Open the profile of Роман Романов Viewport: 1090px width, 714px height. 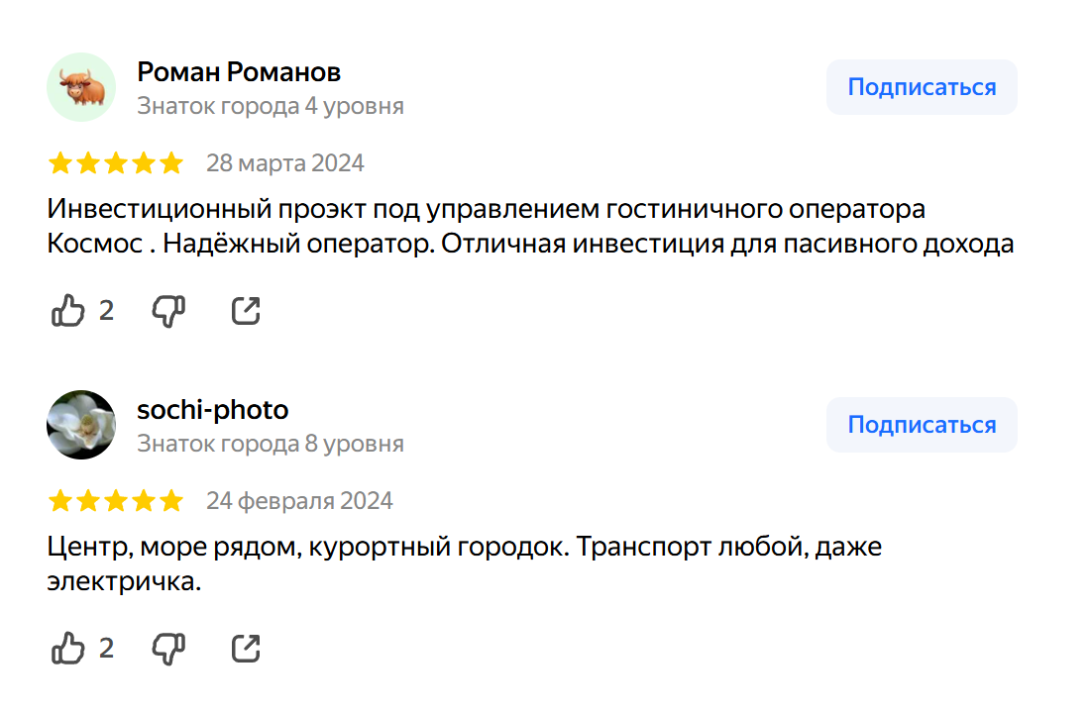(239, 71)
